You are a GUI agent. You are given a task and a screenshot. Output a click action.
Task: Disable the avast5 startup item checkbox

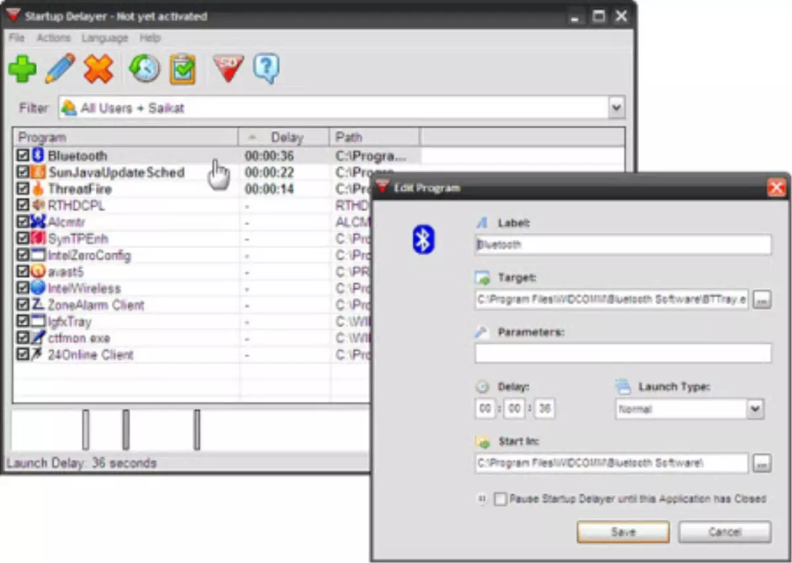pos(22,271)
